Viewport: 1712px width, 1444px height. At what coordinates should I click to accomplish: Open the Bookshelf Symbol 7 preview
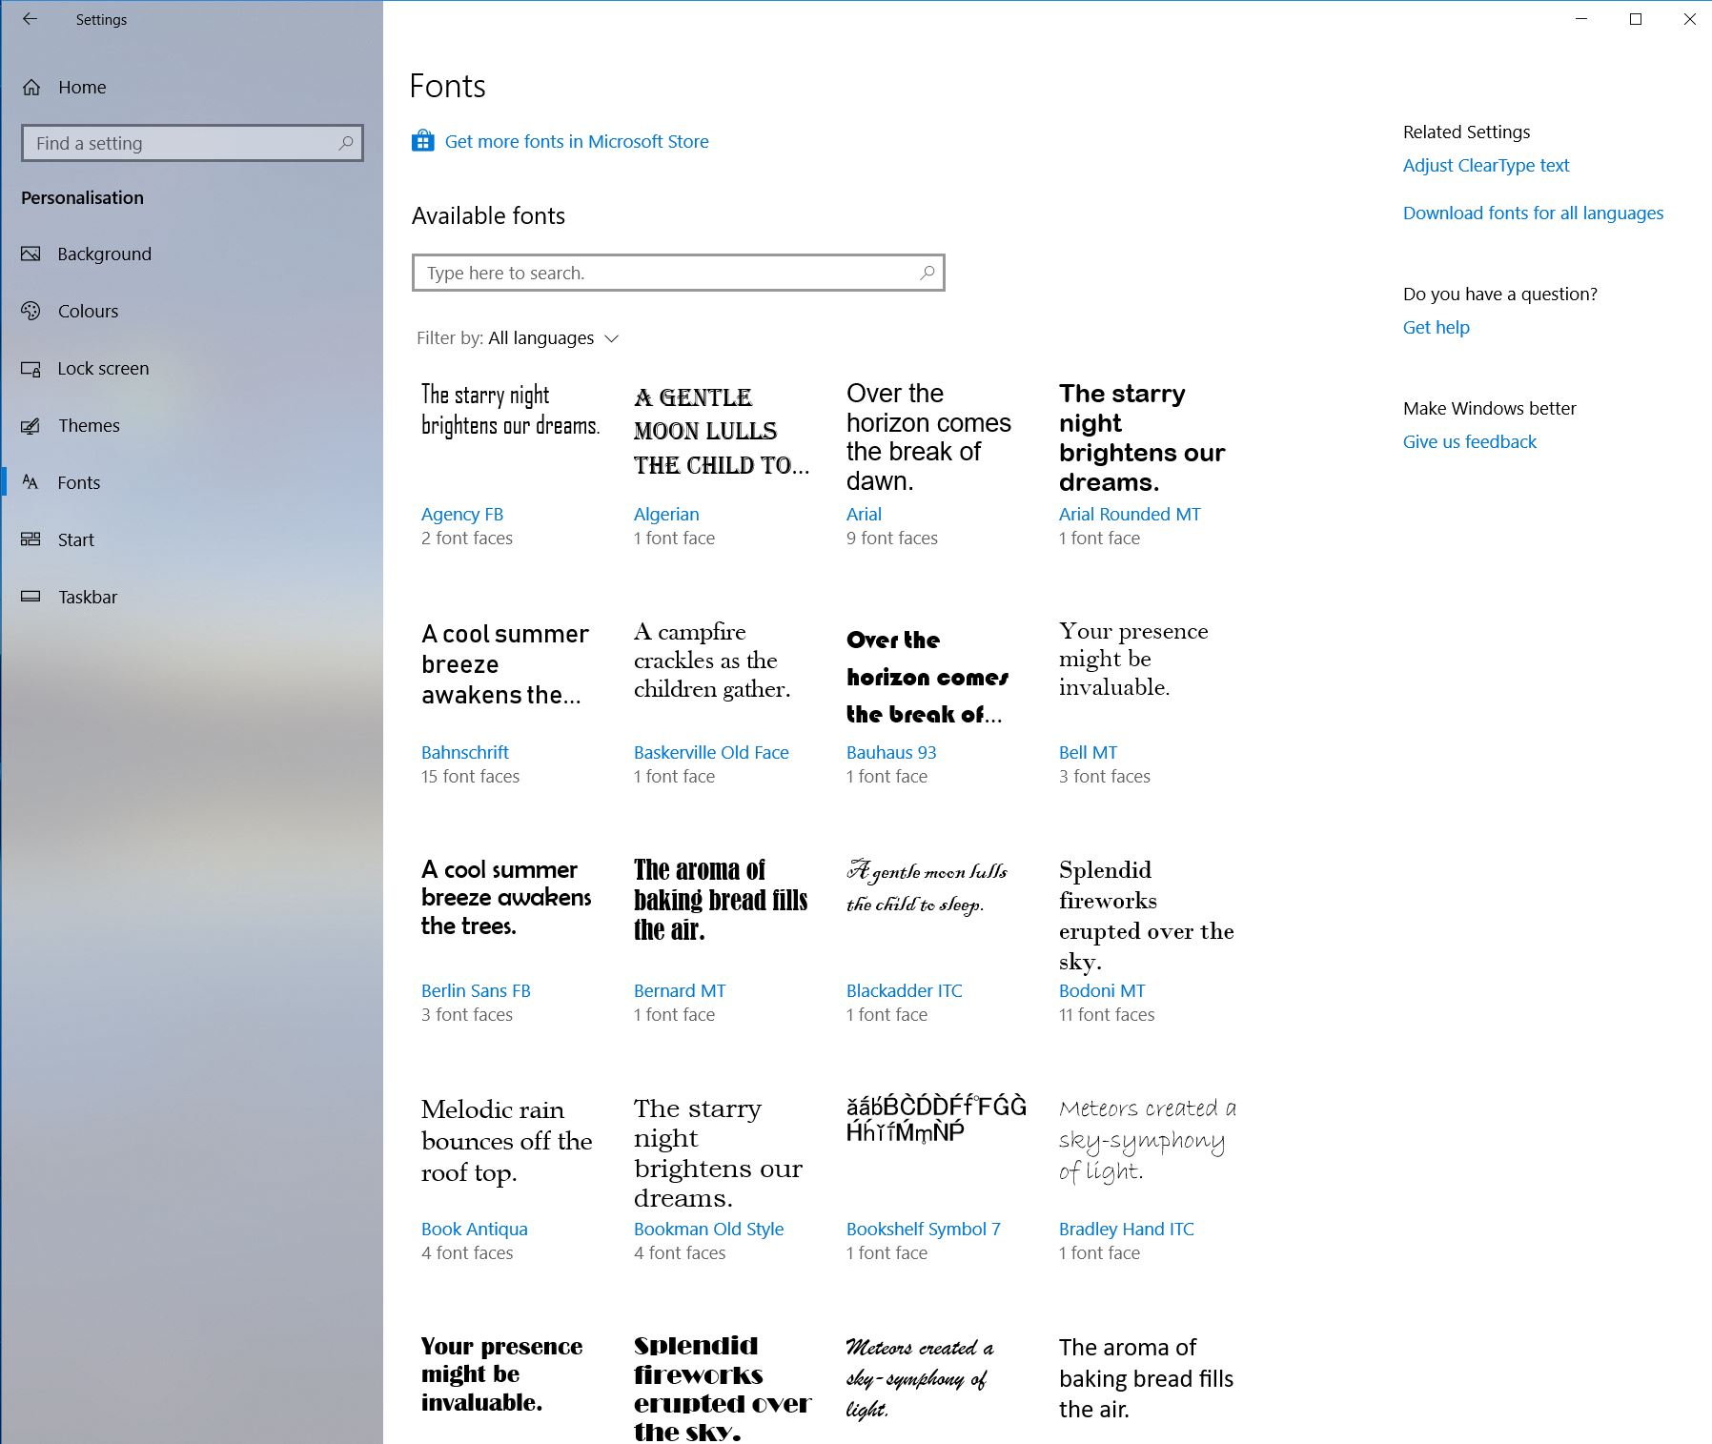coord(936,1119)
